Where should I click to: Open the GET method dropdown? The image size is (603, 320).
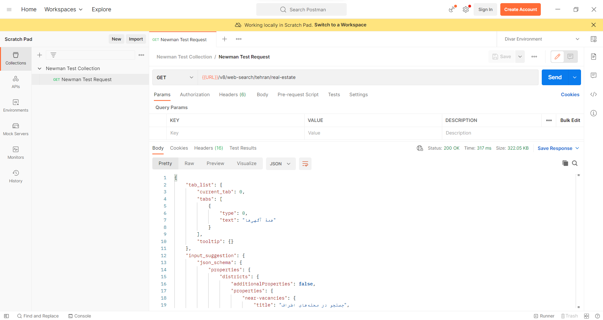(175, 77)
